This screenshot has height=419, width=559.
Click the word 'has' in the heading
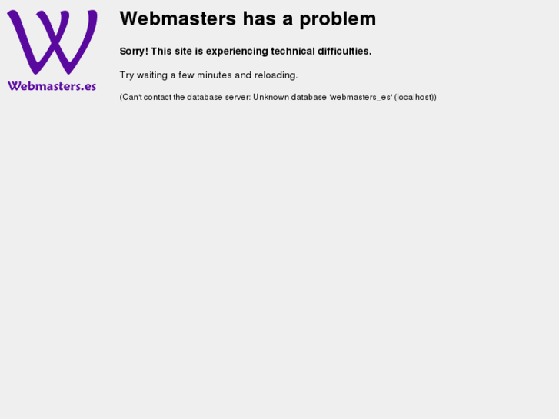coord(259,18)
